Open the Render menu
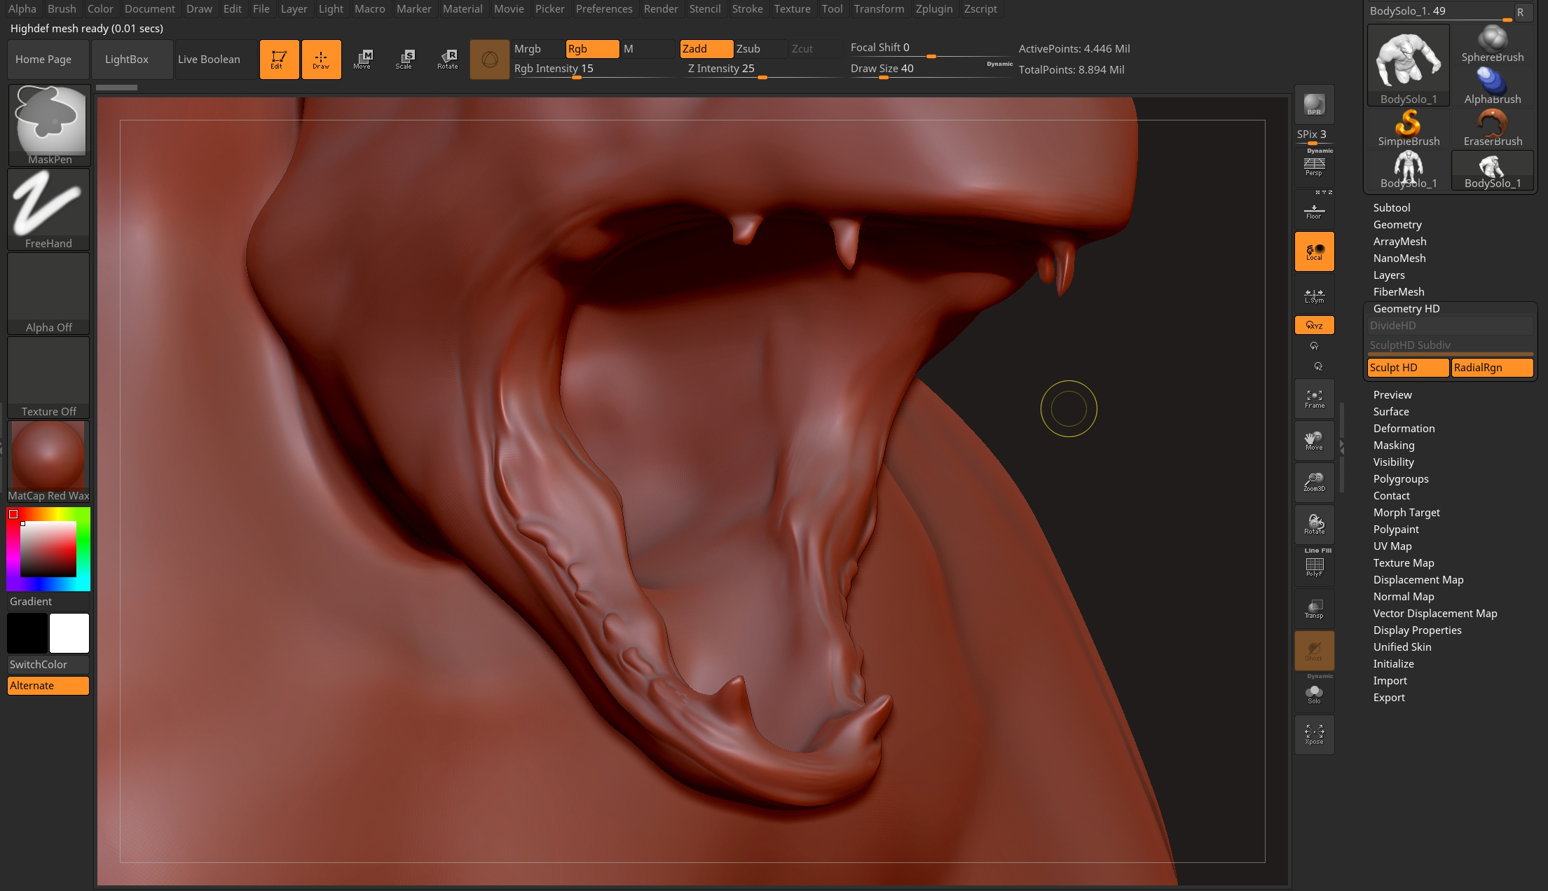1548x891 pixels. click(661, 9)
